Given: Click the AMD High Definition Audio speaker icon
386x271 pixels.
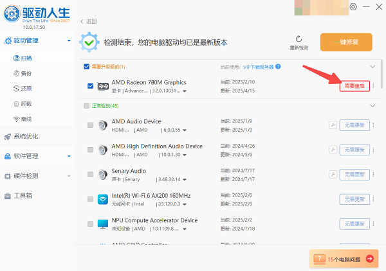Looking at the screenshot, I should coord(103,150).
